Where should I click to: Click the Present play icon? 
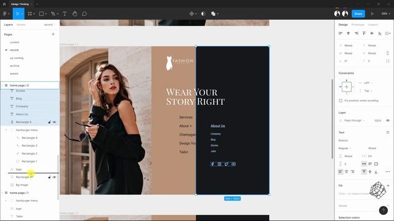372,14
